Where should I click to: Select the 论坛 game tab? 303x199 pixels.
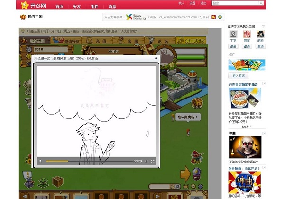click(x=160, y=41)
